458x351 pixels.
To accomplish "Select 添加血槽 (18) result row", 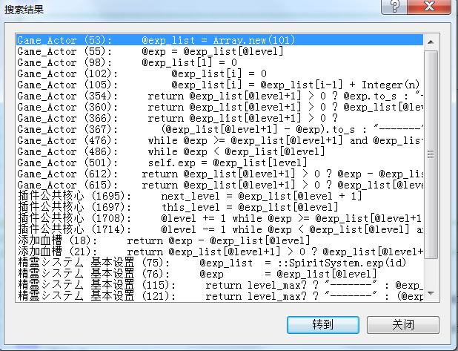I will [219, 240].
